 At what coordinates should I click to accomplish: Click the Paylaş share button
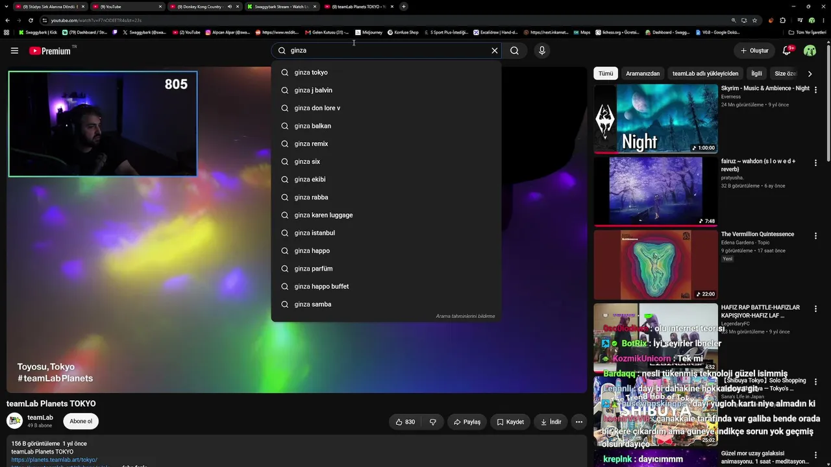pyautogui.click(x=467, y=422)
